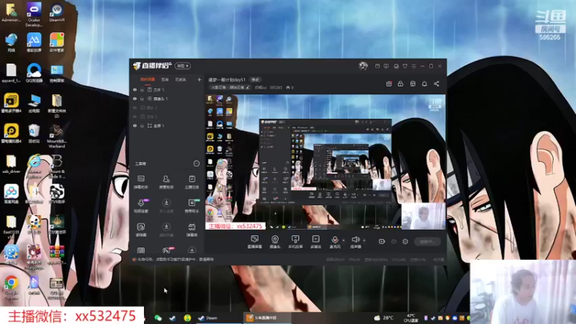Viewport: 576px width, 324px height.
Task: Add a screen capture source from the bottom bar
Action: [255, 242]
